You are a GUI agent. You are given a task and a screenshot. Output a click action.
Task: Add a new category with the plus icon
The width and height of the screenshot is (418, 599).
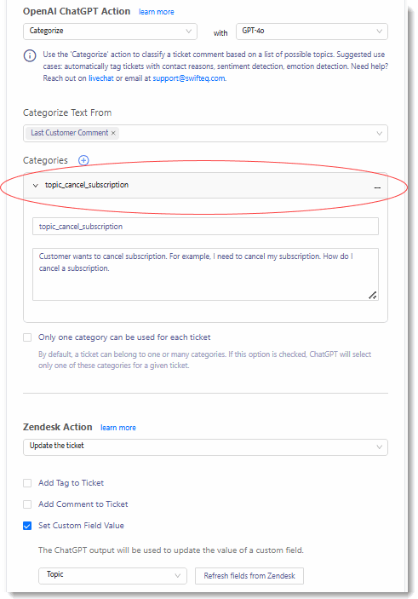83,160
